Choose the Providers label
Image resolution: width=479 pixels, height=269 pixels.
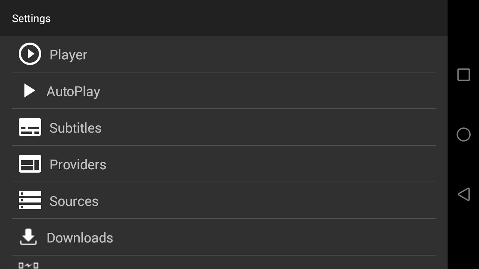(78, 164)
